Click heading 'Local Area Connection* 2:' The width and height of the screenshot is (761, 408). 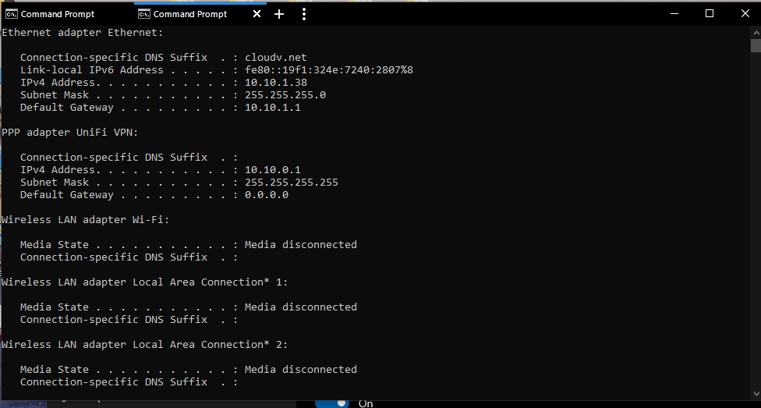click(x=211, y=344)
